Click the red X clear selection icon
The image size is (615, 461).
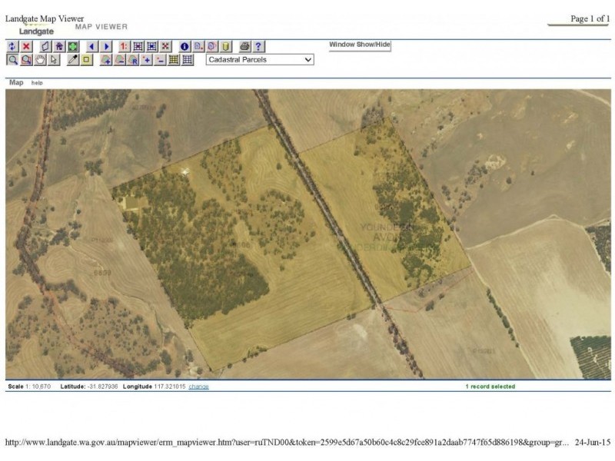click(25, 46)
